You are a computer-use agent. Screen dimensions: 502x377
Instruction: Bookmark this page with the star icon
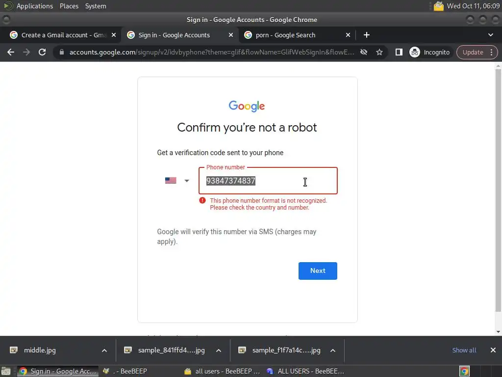pos(379,52)
